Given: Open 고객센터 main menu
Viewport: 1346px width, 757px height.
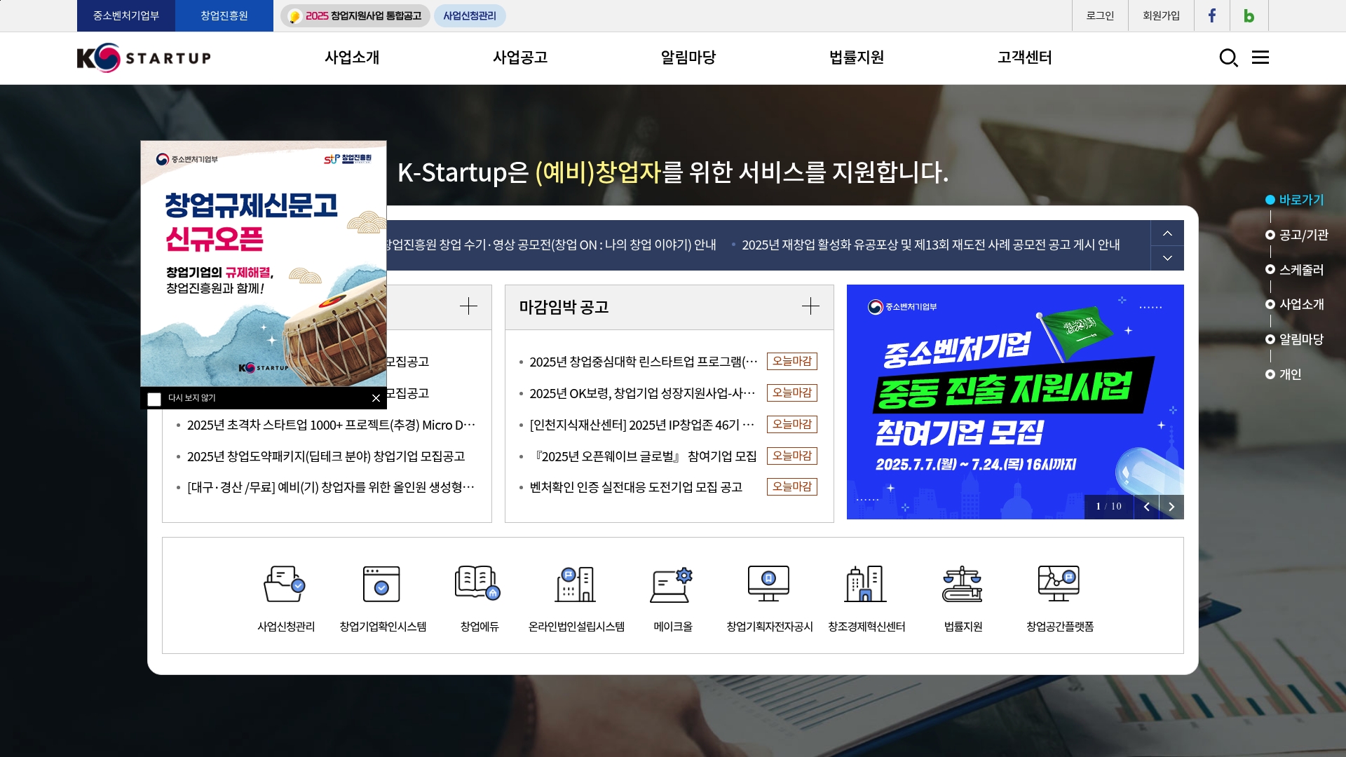Looking at the screenshot, I should (1025, 57).
